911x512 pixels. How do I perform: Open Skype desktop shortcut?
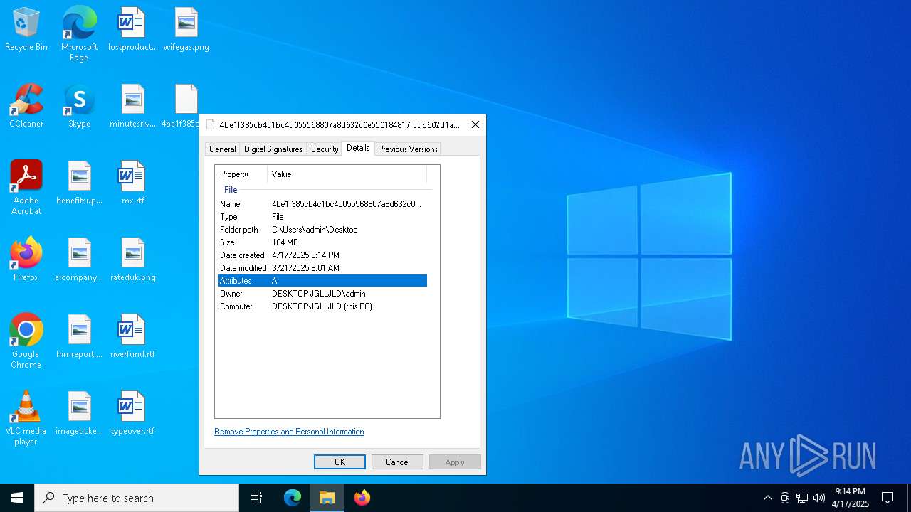pos(79,106)
